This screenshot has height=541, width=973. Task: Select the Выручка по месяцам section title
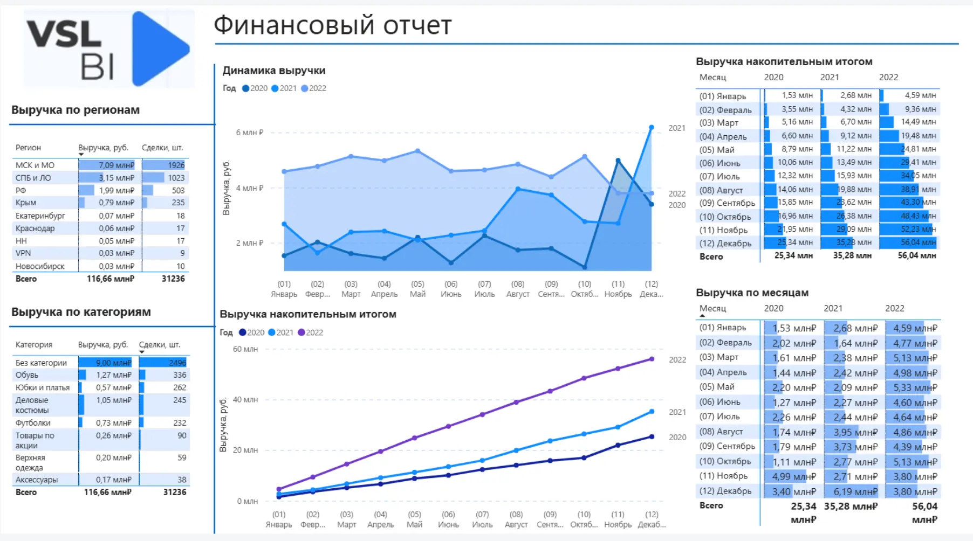(752, 292)
